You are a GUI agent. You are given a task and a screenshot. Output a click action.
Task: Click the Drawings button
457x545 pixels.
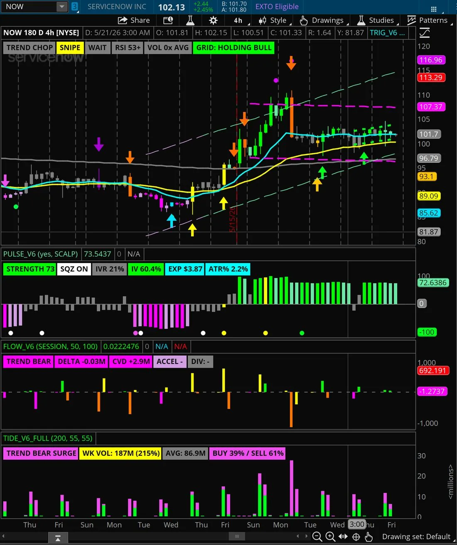[322, 20]
